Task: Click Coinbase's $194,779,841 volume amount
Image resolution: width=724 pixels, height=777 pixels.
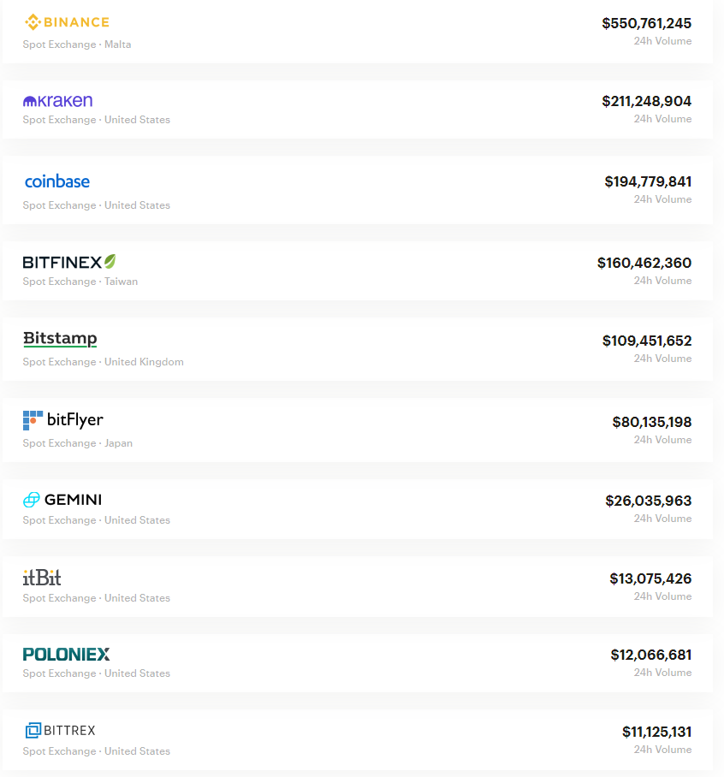Action: (x=648, y=181)
